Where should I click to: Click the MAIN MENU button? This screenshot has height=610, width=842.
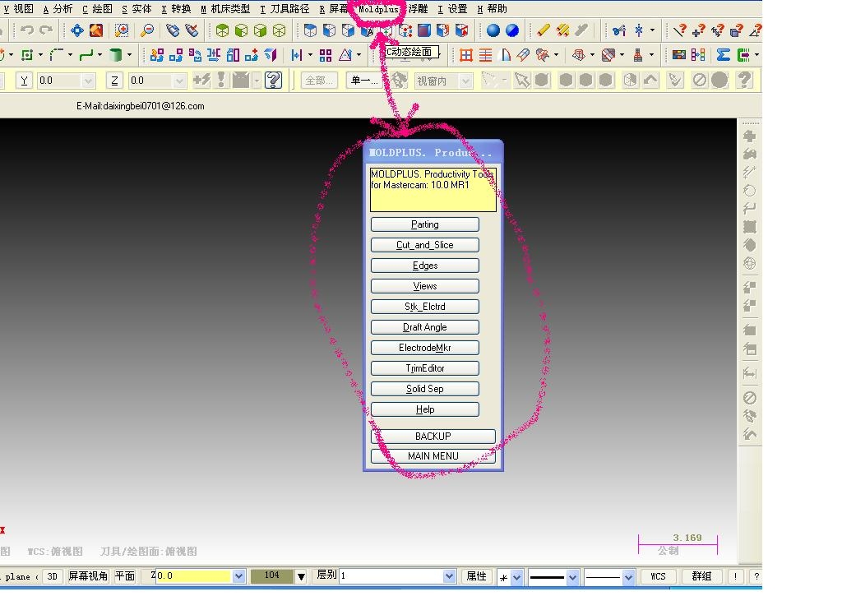point(433,456)
